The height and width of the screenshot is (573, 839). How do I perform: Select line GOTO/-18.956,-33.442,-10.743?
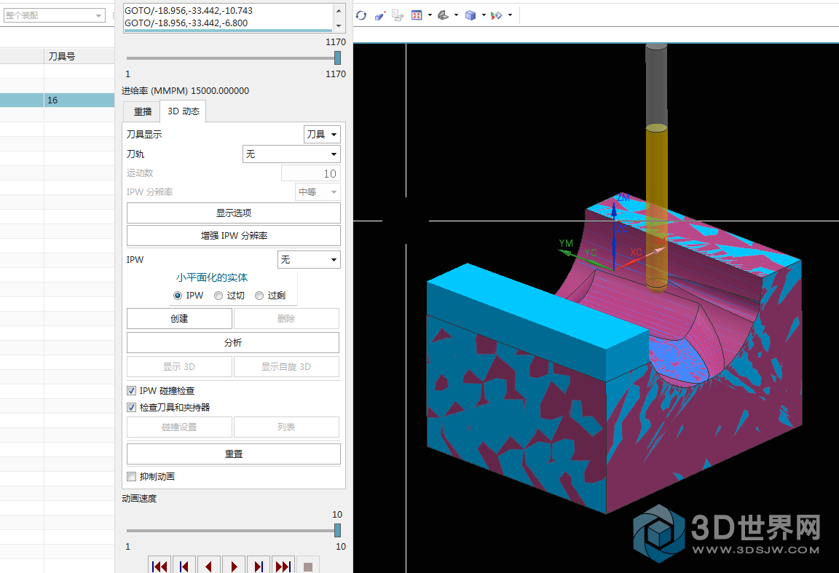pyautogui.click(x=189, y=10)
